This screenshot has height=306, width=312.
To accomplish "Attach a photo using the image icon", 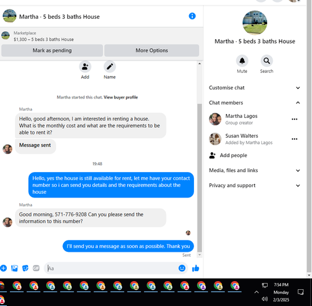I will pyautogui.click(x=14, y=268).
